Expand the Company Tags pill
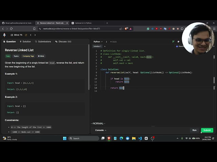217x162 pixels. pos(28,56)
